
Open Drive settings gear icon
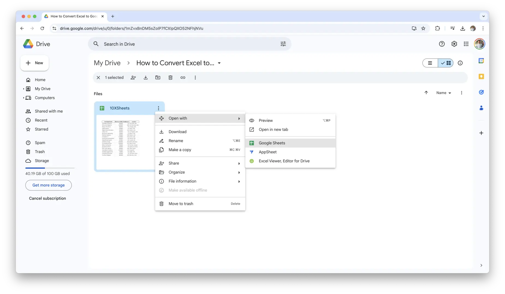[454, 44]
